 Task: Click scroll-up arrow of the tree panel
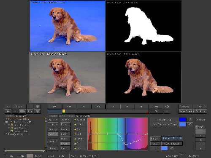pos(46,119)
